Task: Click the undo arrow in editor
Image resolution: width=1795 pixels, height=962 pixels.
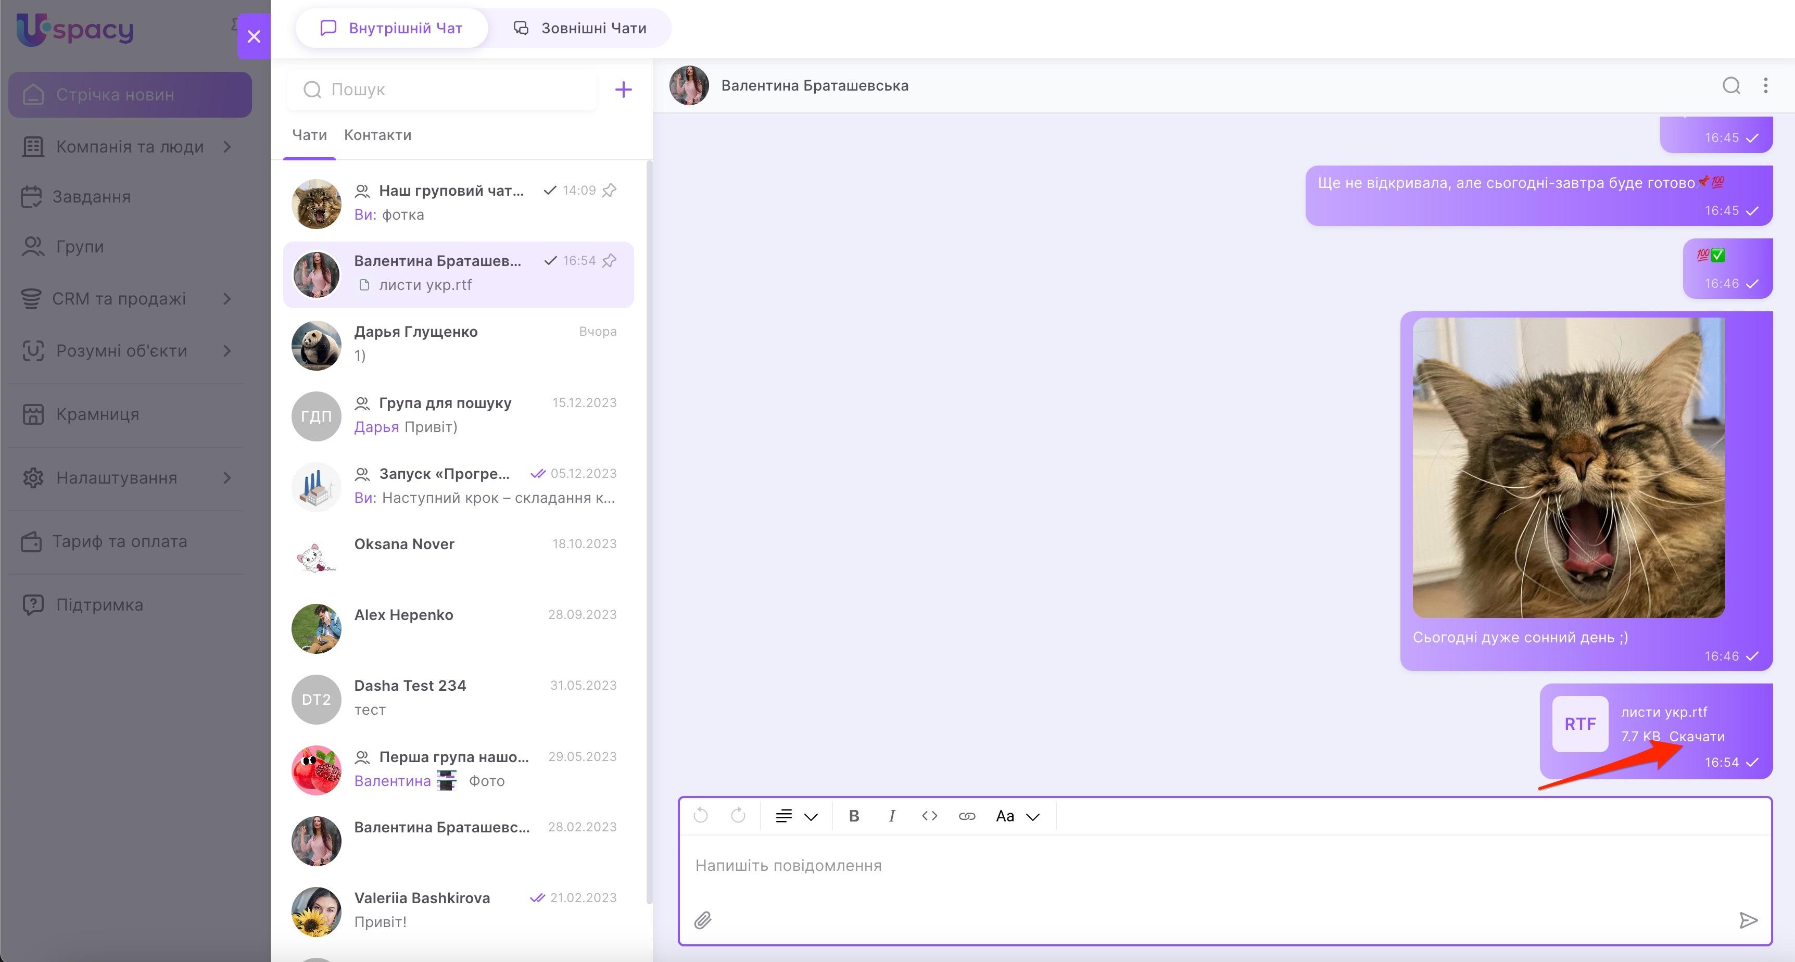Action: click(701, 815)
